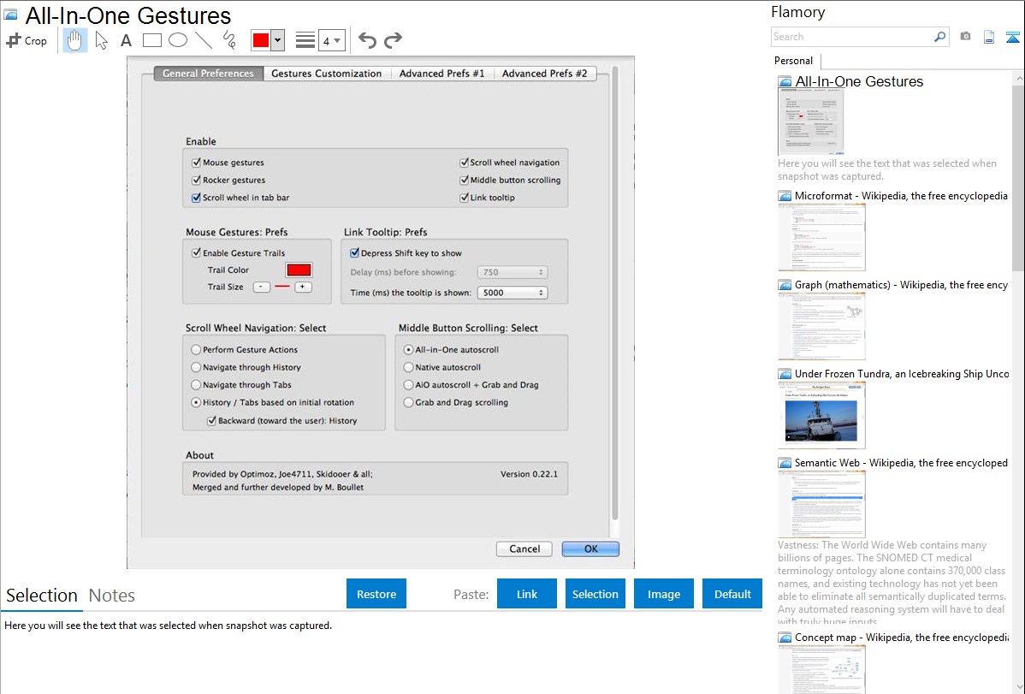This screenshot has height=694, width=1025.
Task: Open the Delay before showing 750 dropdown
Action: click(x=512, y=272)
